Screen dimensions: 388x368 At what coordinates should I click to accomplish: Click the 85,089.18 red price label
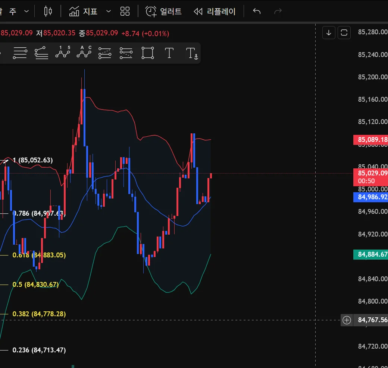(x=371, y=140)
